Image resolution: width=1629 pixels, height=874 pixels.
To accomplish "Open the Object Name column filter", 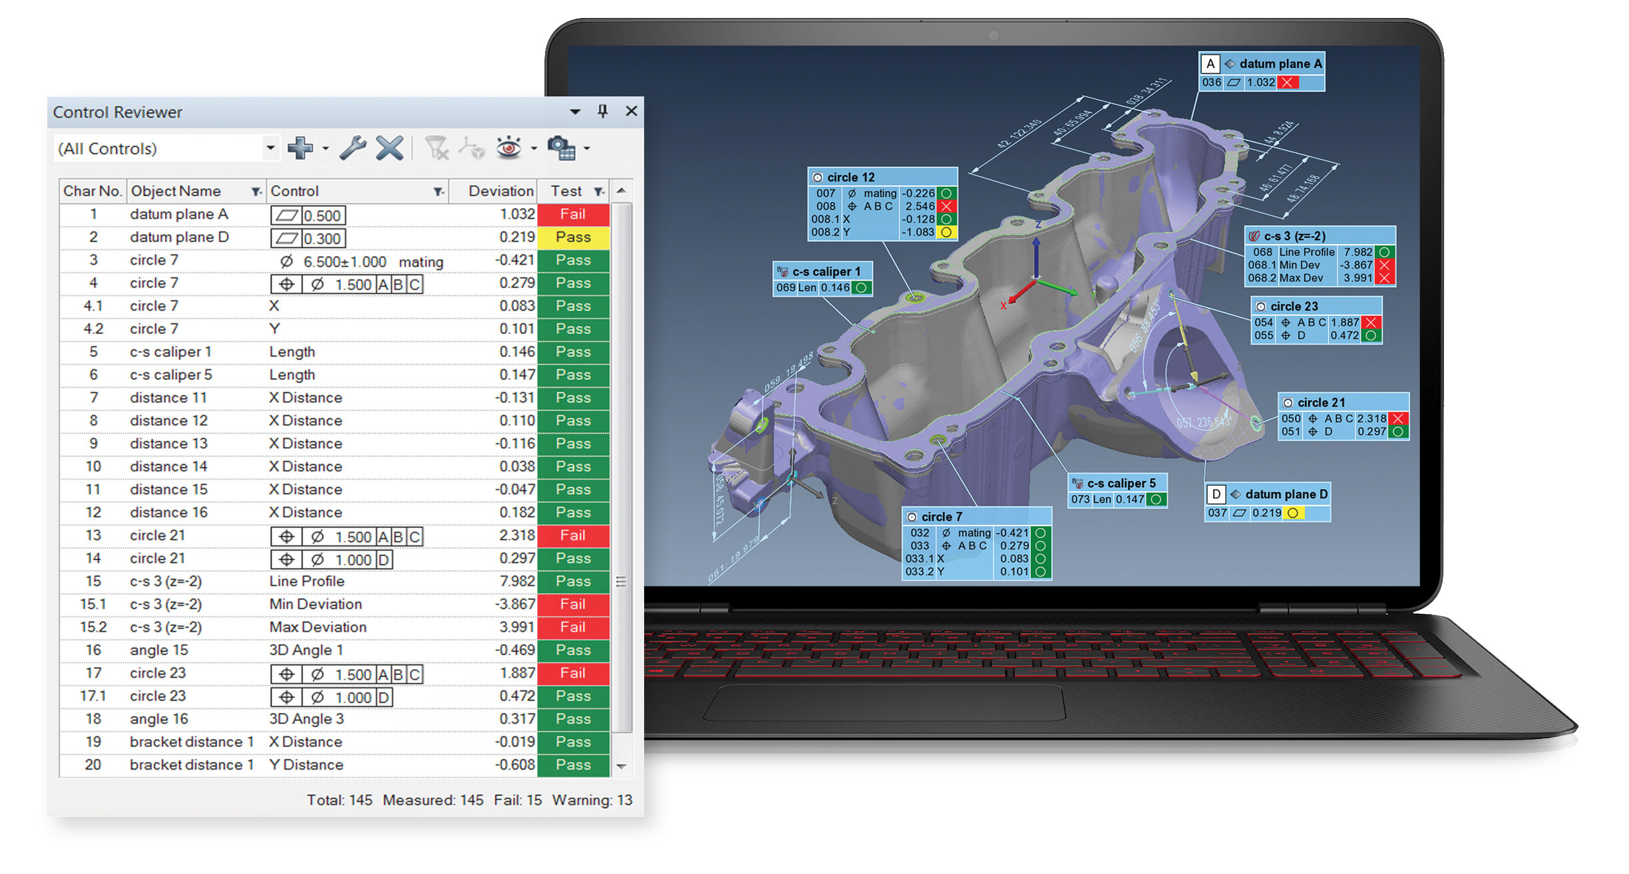I will click(256, 192).
